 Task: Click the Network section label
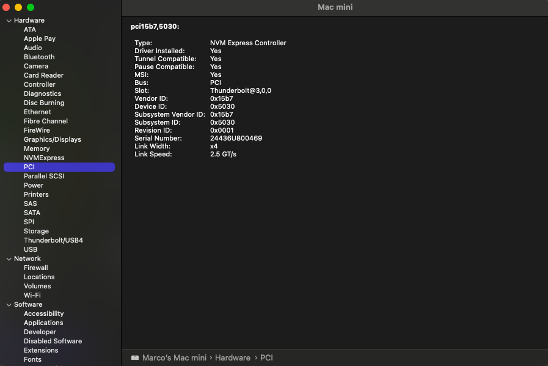coord(27,258)
